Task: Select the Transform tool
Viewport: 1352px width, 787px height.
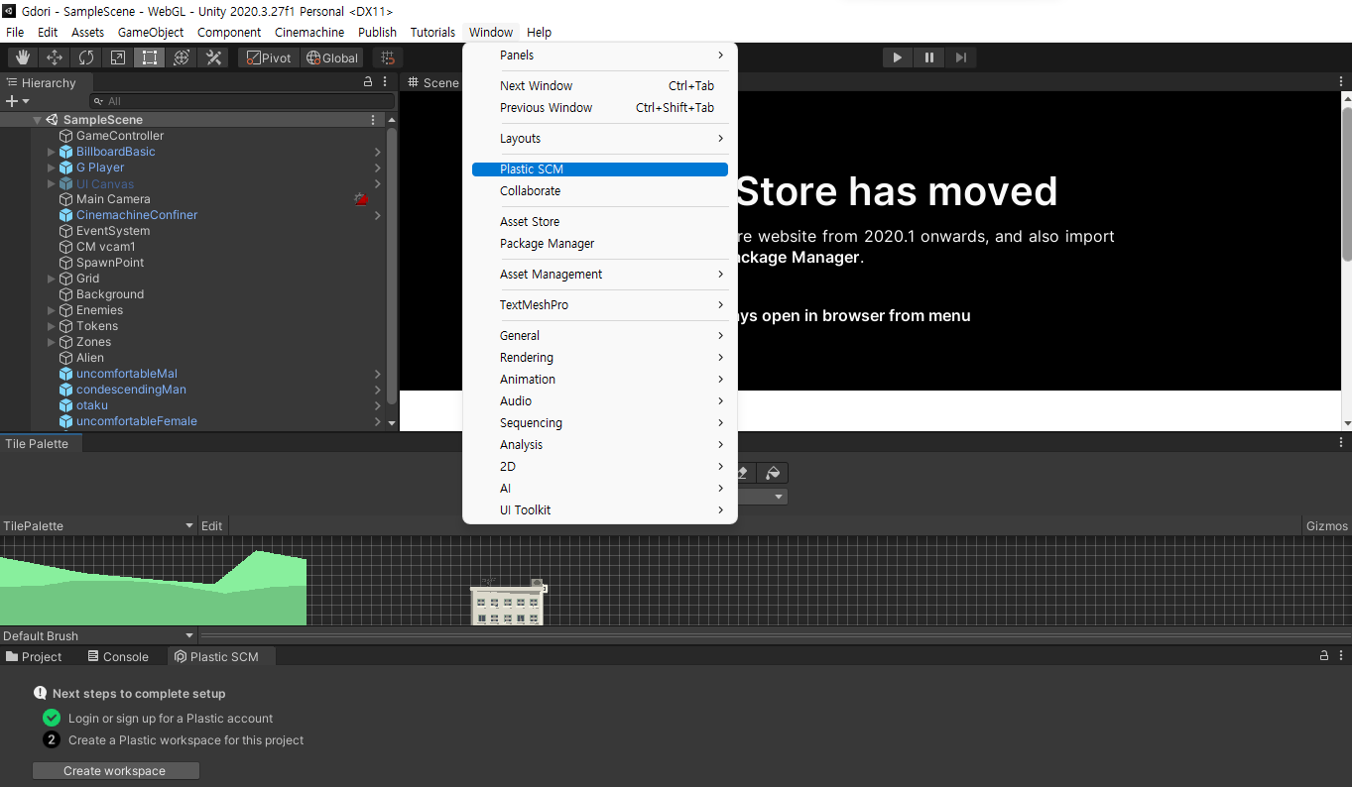Action: pos(182,57)
